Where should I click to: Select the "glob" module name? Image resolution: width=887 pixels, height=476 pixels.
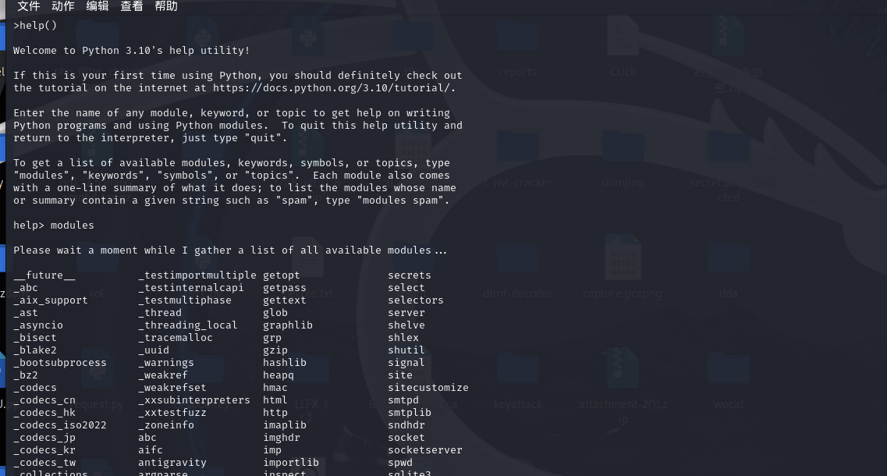tap(275, 312)
